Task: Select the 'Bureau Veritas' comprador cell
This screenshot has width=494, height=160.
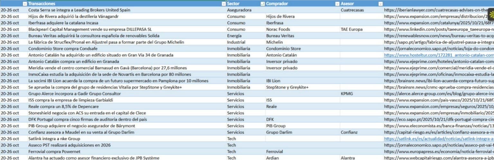Action: pyautogui.click(x=303, y=36)
